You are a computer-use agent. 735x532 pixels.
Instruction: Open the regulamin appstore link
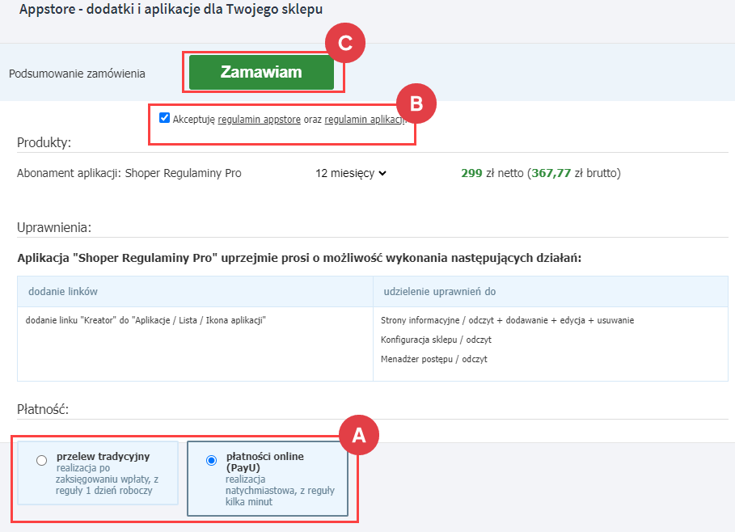260,119
